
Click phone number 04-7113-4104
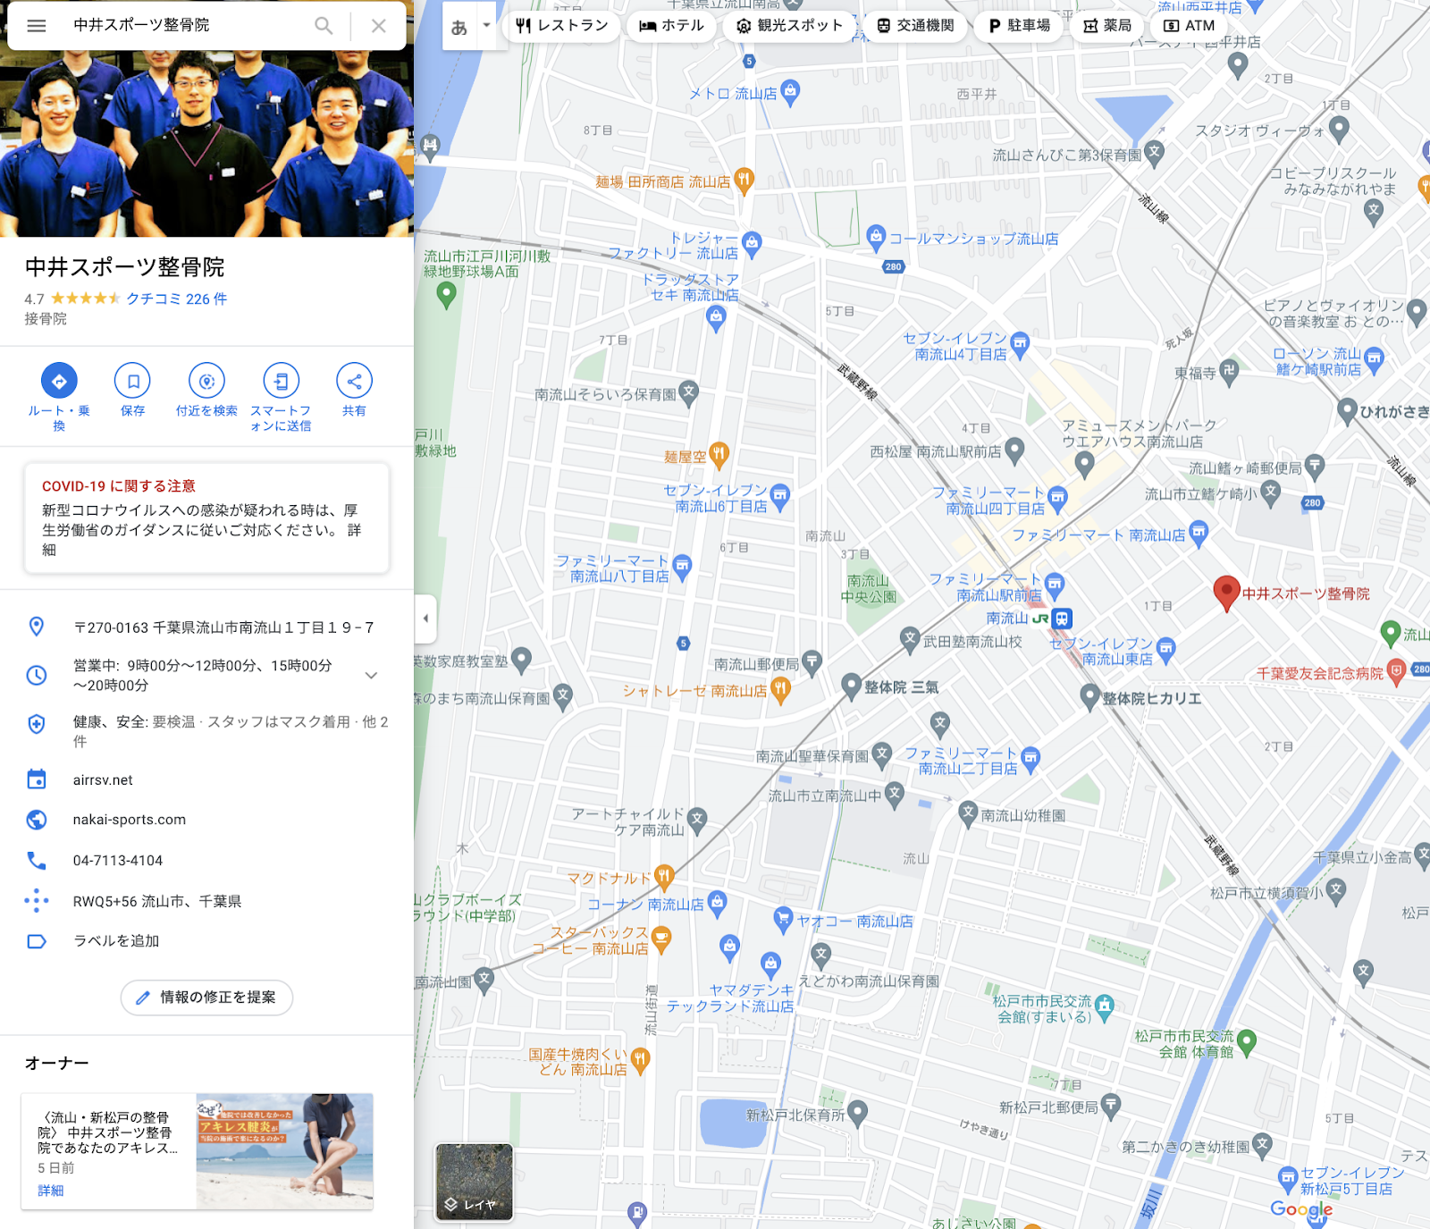(118, 861)
